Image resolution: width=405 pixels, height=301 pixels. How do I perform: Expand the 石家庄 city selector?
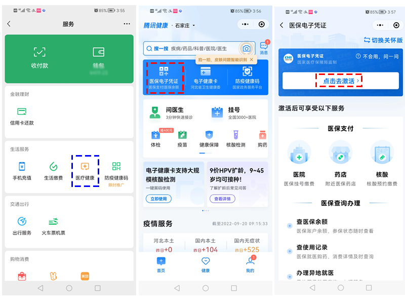(x=185, y=26)
